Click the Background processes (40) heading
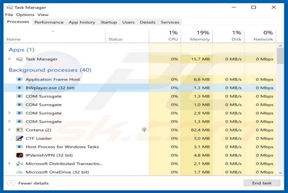Image resolution: width=288 pixels, height=193 pixels. 50,70
